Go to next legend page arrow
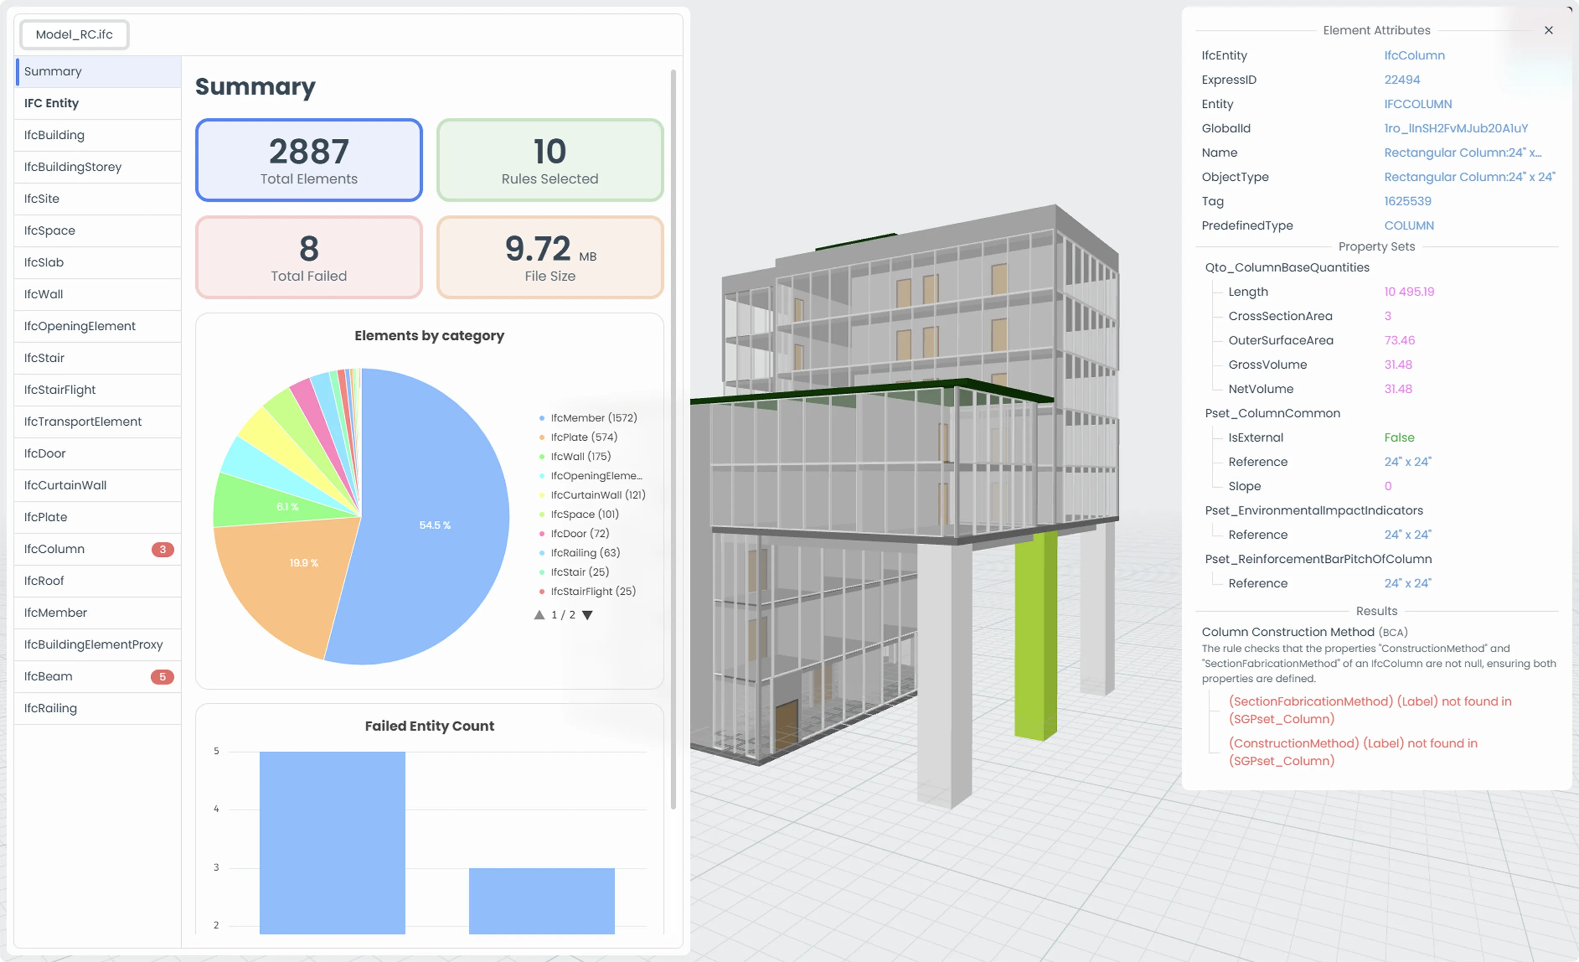 (x=587, y=615)
